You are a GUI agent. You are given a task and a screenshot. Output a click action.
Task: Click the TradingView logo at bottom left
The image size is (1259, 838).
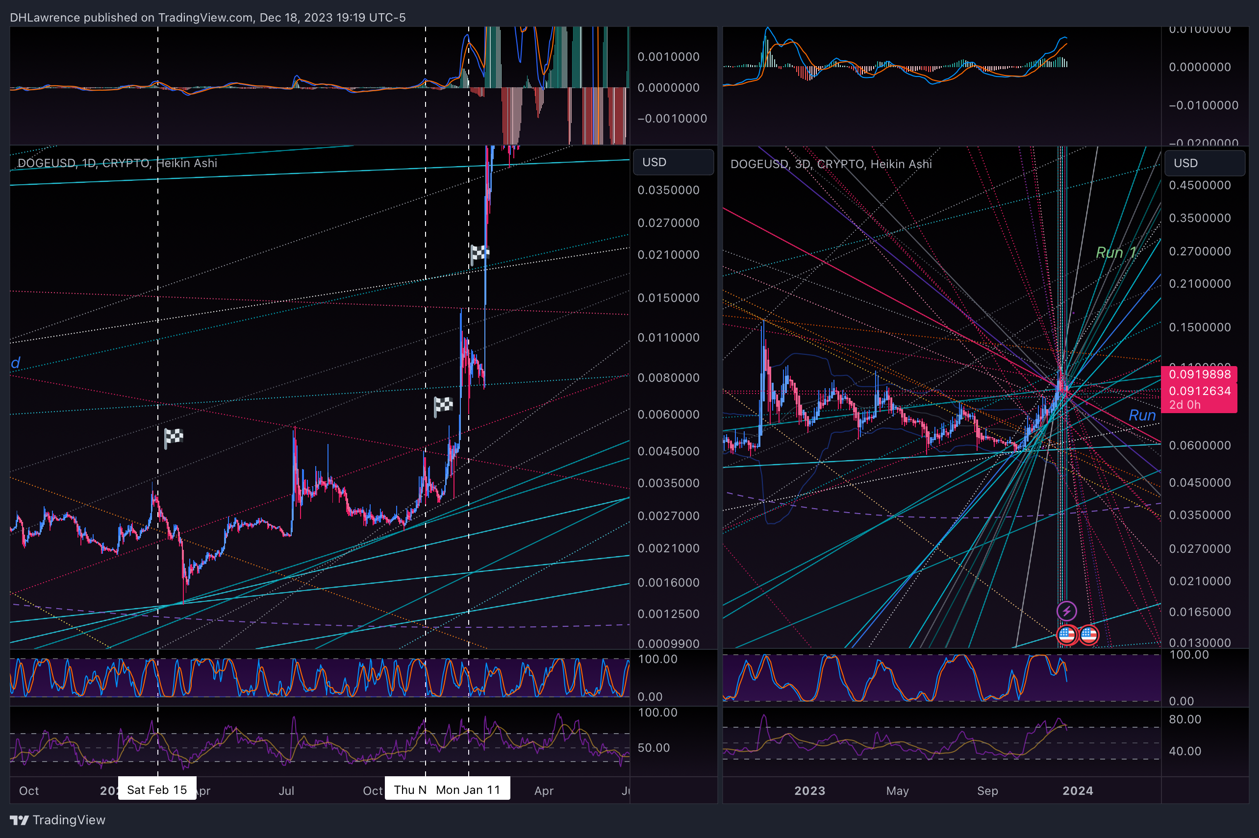[58, 820]
